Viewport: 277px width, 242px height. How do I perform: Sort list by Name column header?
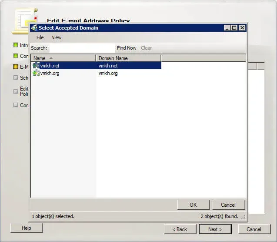63,58
